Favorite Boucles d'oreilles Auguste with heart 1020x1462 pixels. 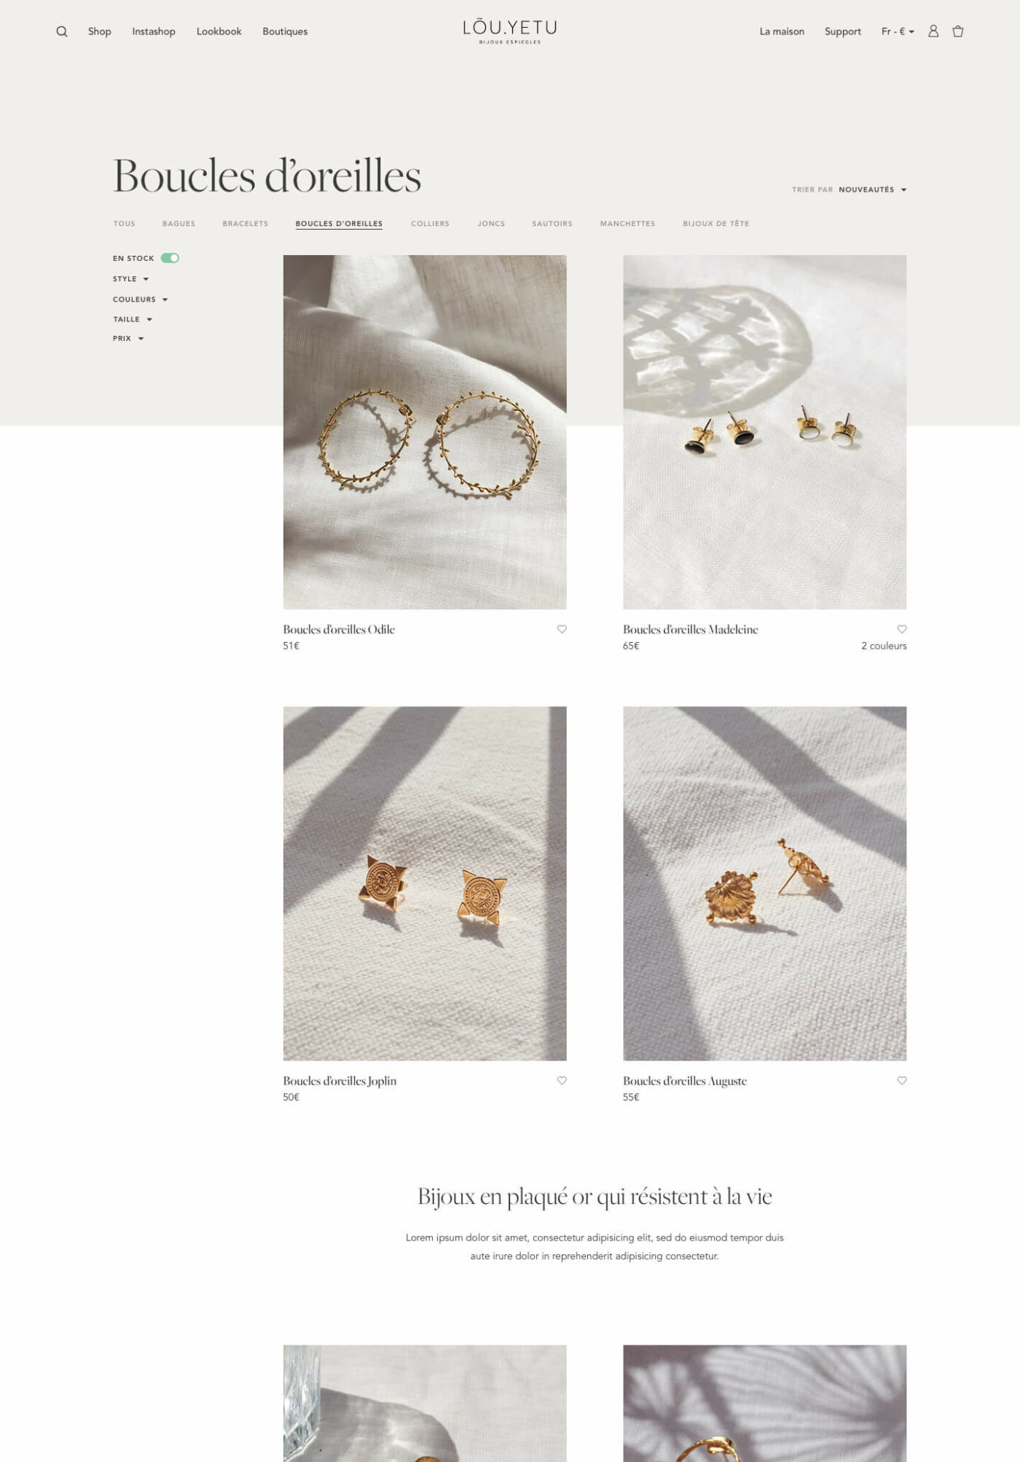point(902,1080)
